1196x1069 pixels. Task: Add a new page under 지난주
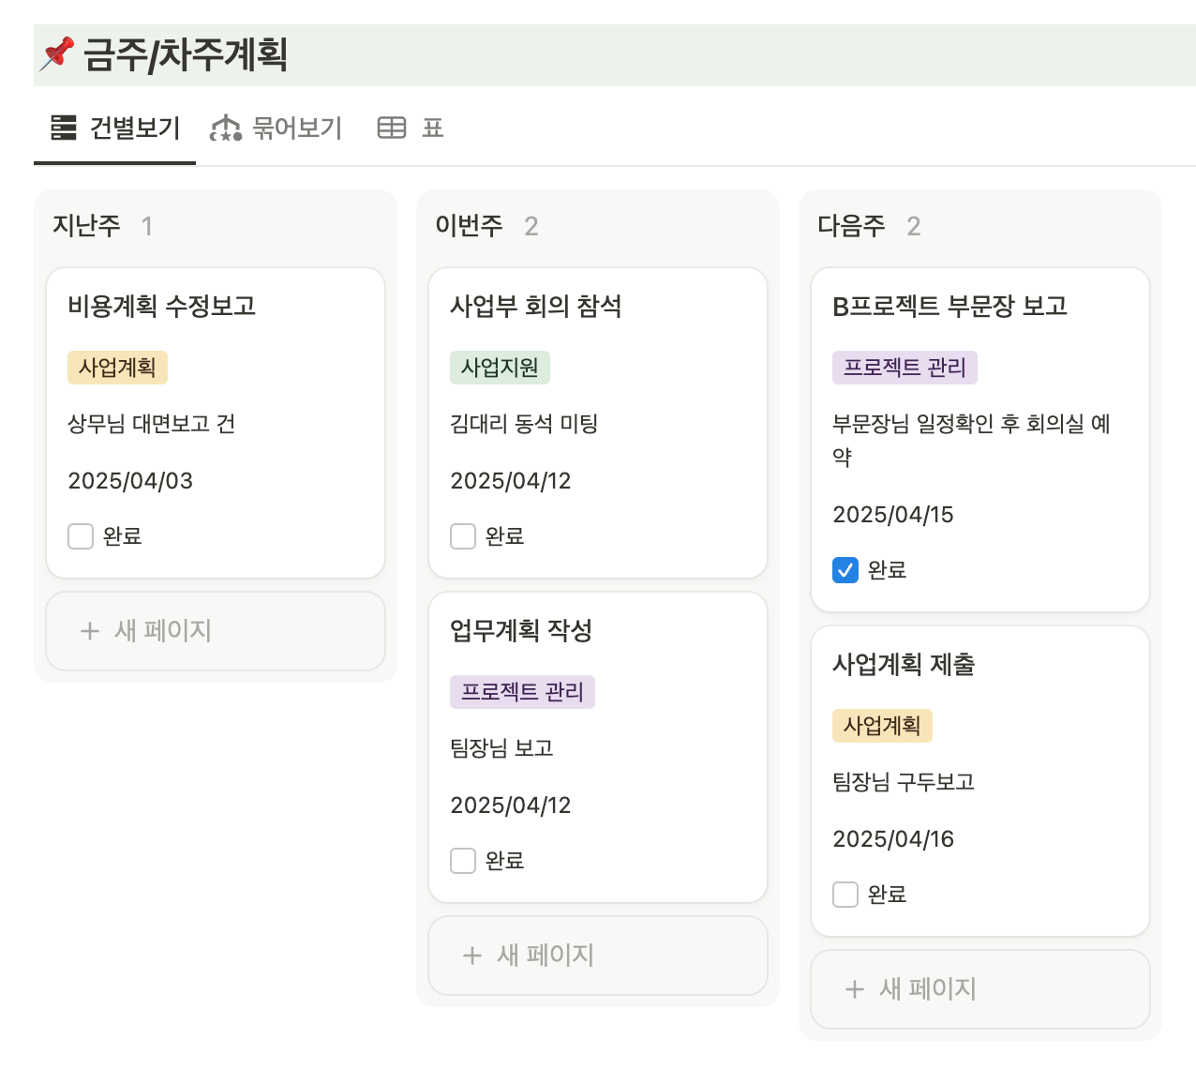pyautogui.click(x=216, y=631)
